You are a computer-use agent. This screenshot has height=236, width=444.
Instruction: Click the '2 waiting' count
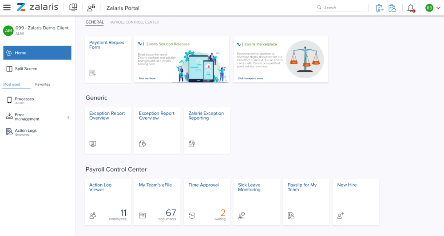pos(220,215)
